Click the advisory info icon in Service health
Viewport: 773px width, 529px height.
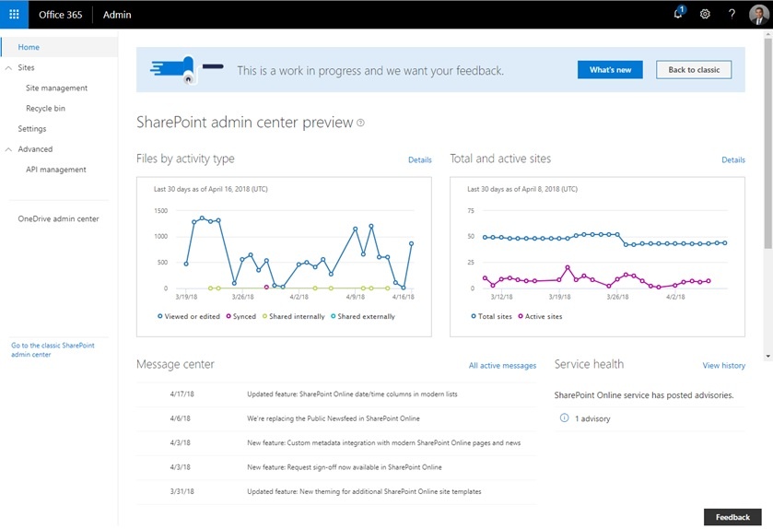click(x=565, y=418)
